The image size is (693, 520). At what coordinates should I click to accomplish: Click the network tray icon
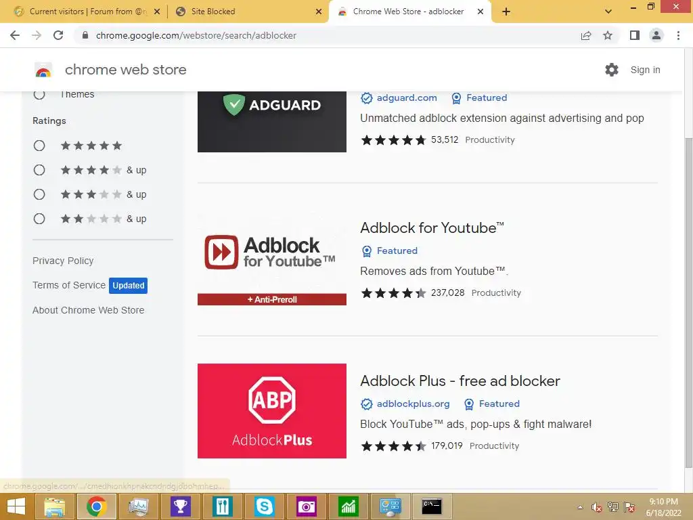(613, 507)
